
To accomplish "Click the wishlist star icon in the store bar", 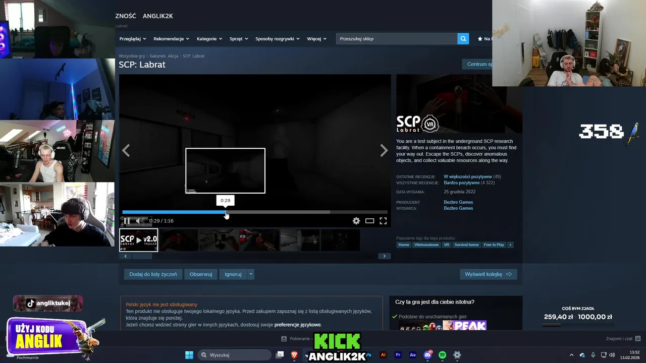I will [x=480, y=39].
